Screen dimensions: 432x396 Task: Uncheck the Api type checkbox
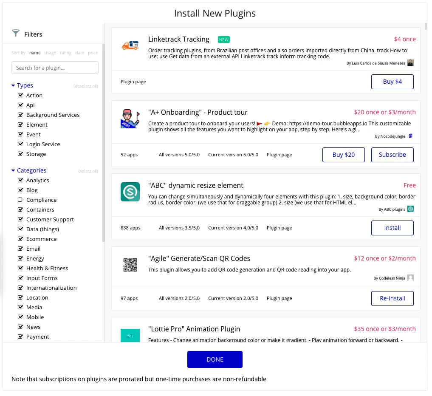coord(20,105)
